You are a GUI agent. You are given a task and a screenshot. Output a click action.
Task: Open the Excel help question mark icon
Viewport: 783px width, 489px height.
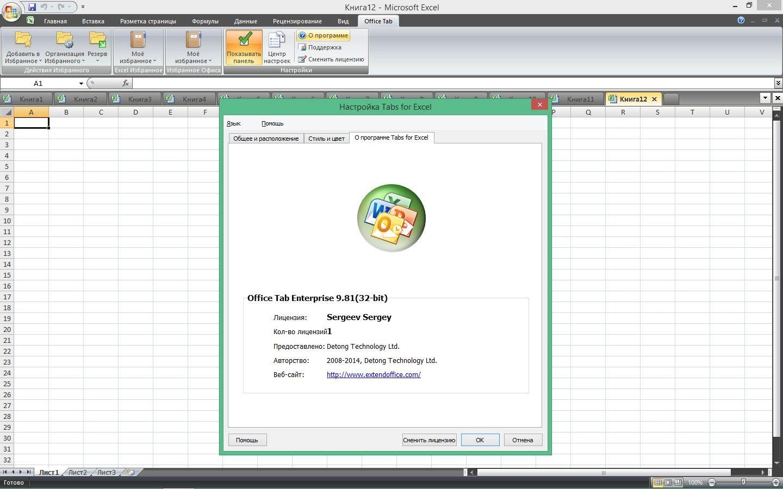coord(741,20)
